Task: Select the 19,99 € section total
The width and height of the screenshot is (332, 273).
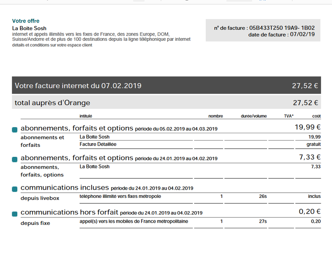Action: pos(308,127)
